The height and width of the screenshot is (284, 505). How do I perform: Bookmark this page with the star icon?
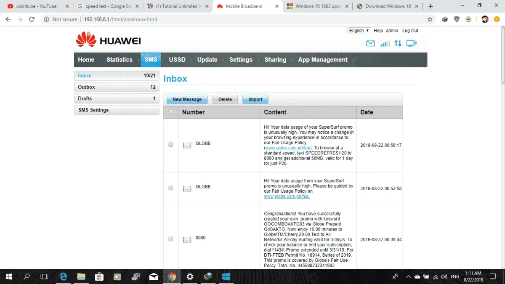(x=430, y=19)
